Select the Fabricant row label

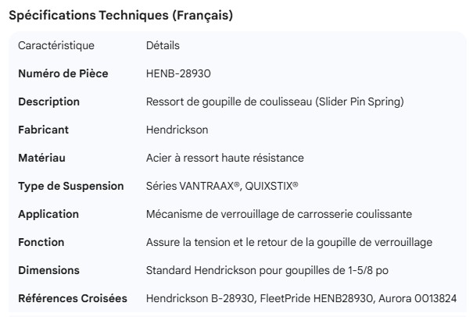[x=44, y=130]
